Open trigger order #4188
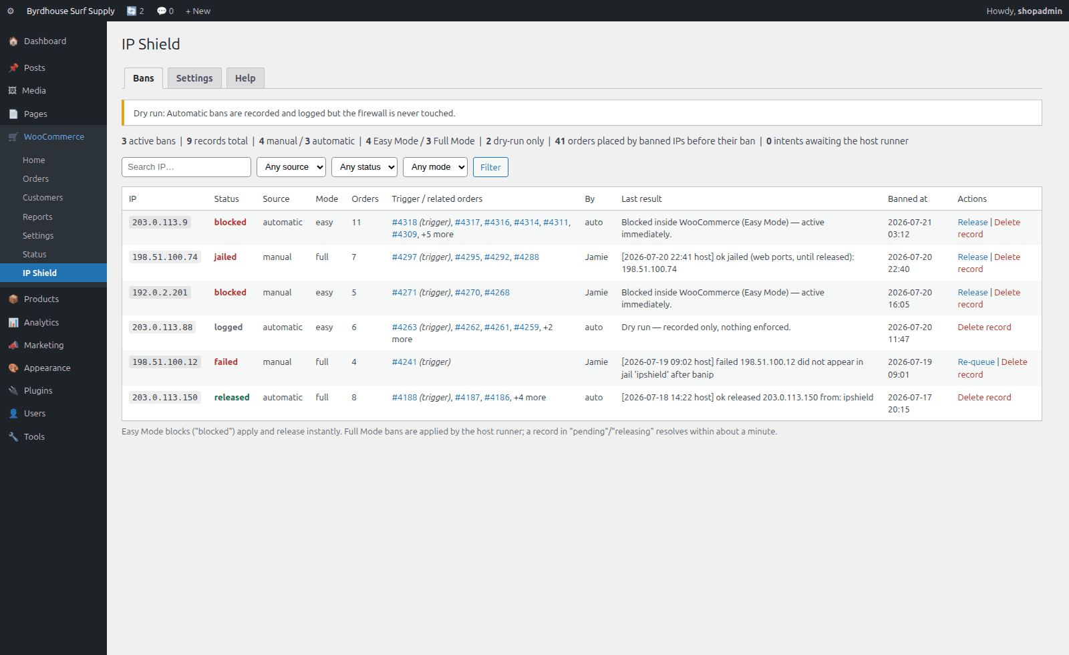This screenshot has height=655, width=1069. click(x=404, y=398)
